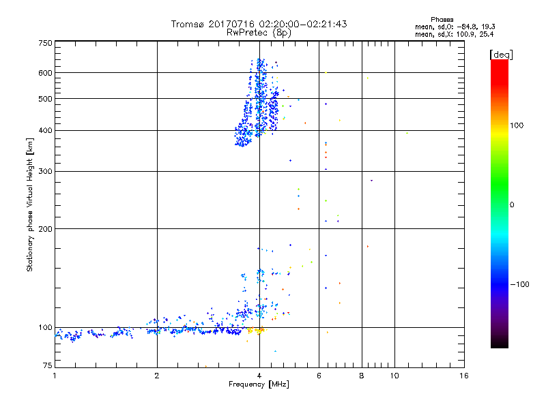Click the x-axis tick label '8'
The width and height of the screenshot is (546, 409).
pyautogui.click(x=362, y=376)
